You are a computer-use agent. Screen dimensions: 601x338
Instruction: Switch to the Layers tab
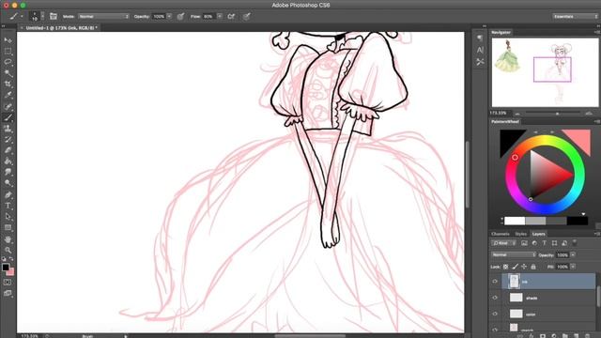click(538, 234)
